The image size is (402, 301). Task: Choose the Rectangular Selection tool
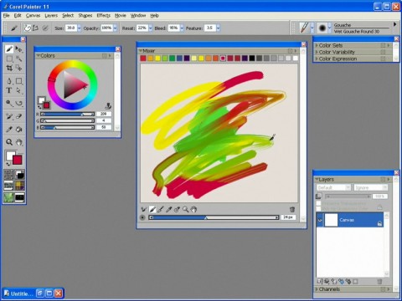[9, 59]
